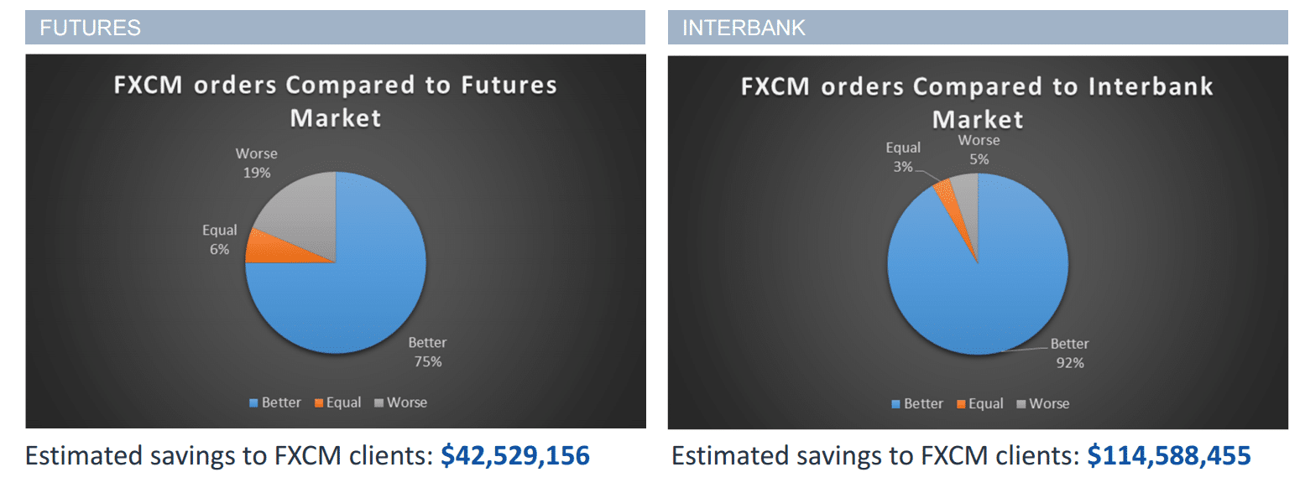Click the blue Better legend swatch in Interbank chart
This screenshot has height=493, width=1305.
pyautogui.click(x=896, y=404)
